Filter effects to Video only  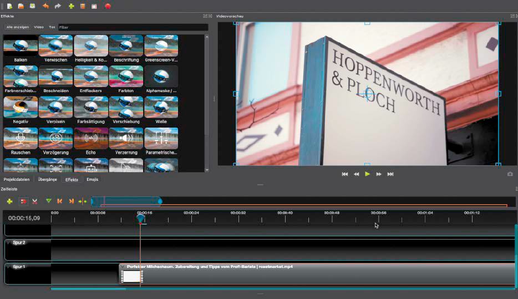39,27
